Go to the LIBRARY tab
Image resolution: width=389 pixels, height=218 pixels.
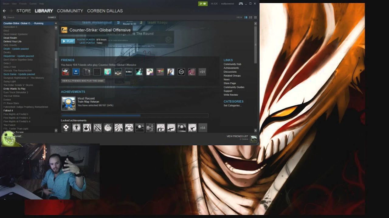coord(44,11)
